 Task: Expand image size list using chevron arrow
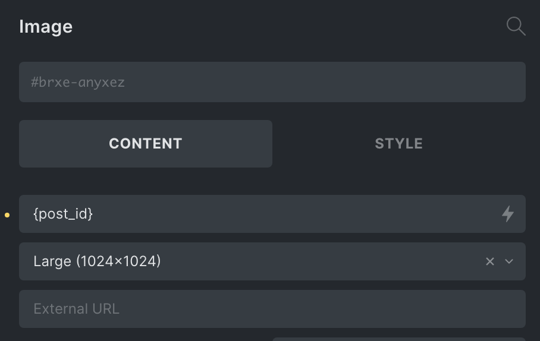coord(509,261)
